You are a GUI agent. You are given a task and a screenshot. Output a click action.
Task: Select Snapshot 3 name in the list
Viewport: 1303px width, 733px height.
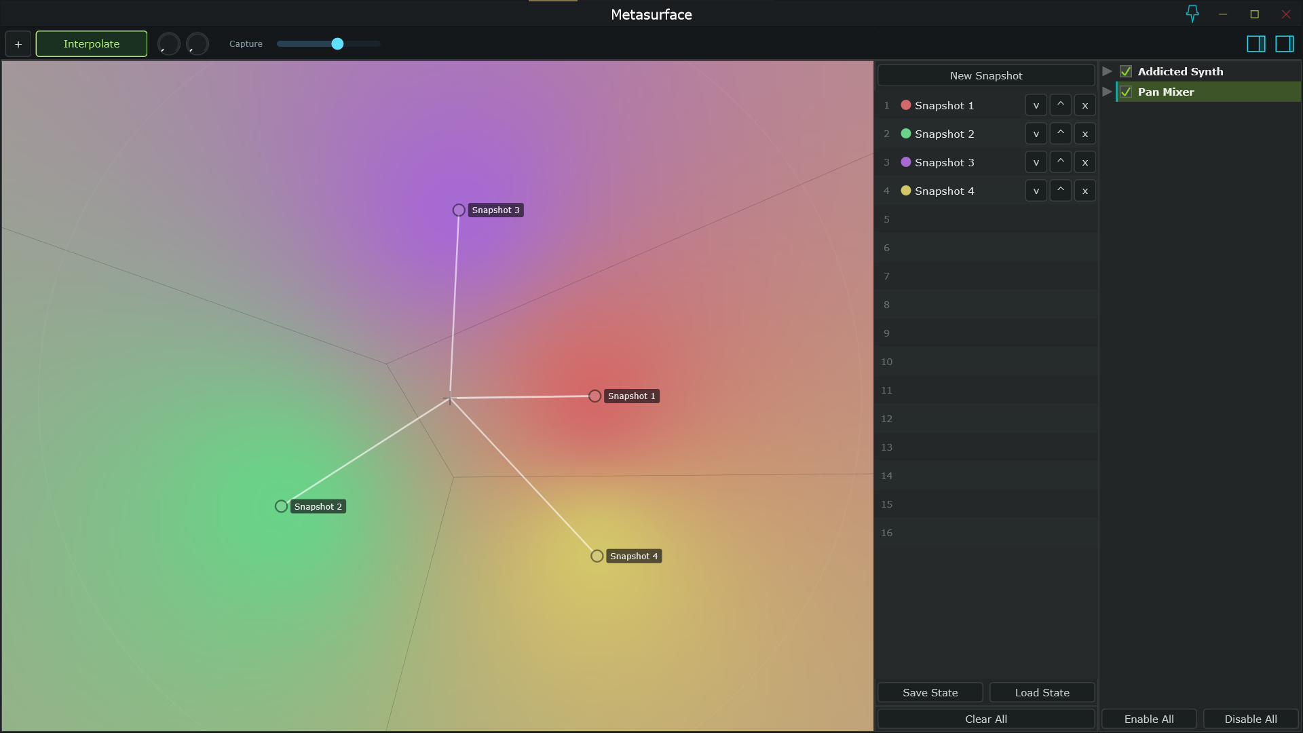[945, 163]
